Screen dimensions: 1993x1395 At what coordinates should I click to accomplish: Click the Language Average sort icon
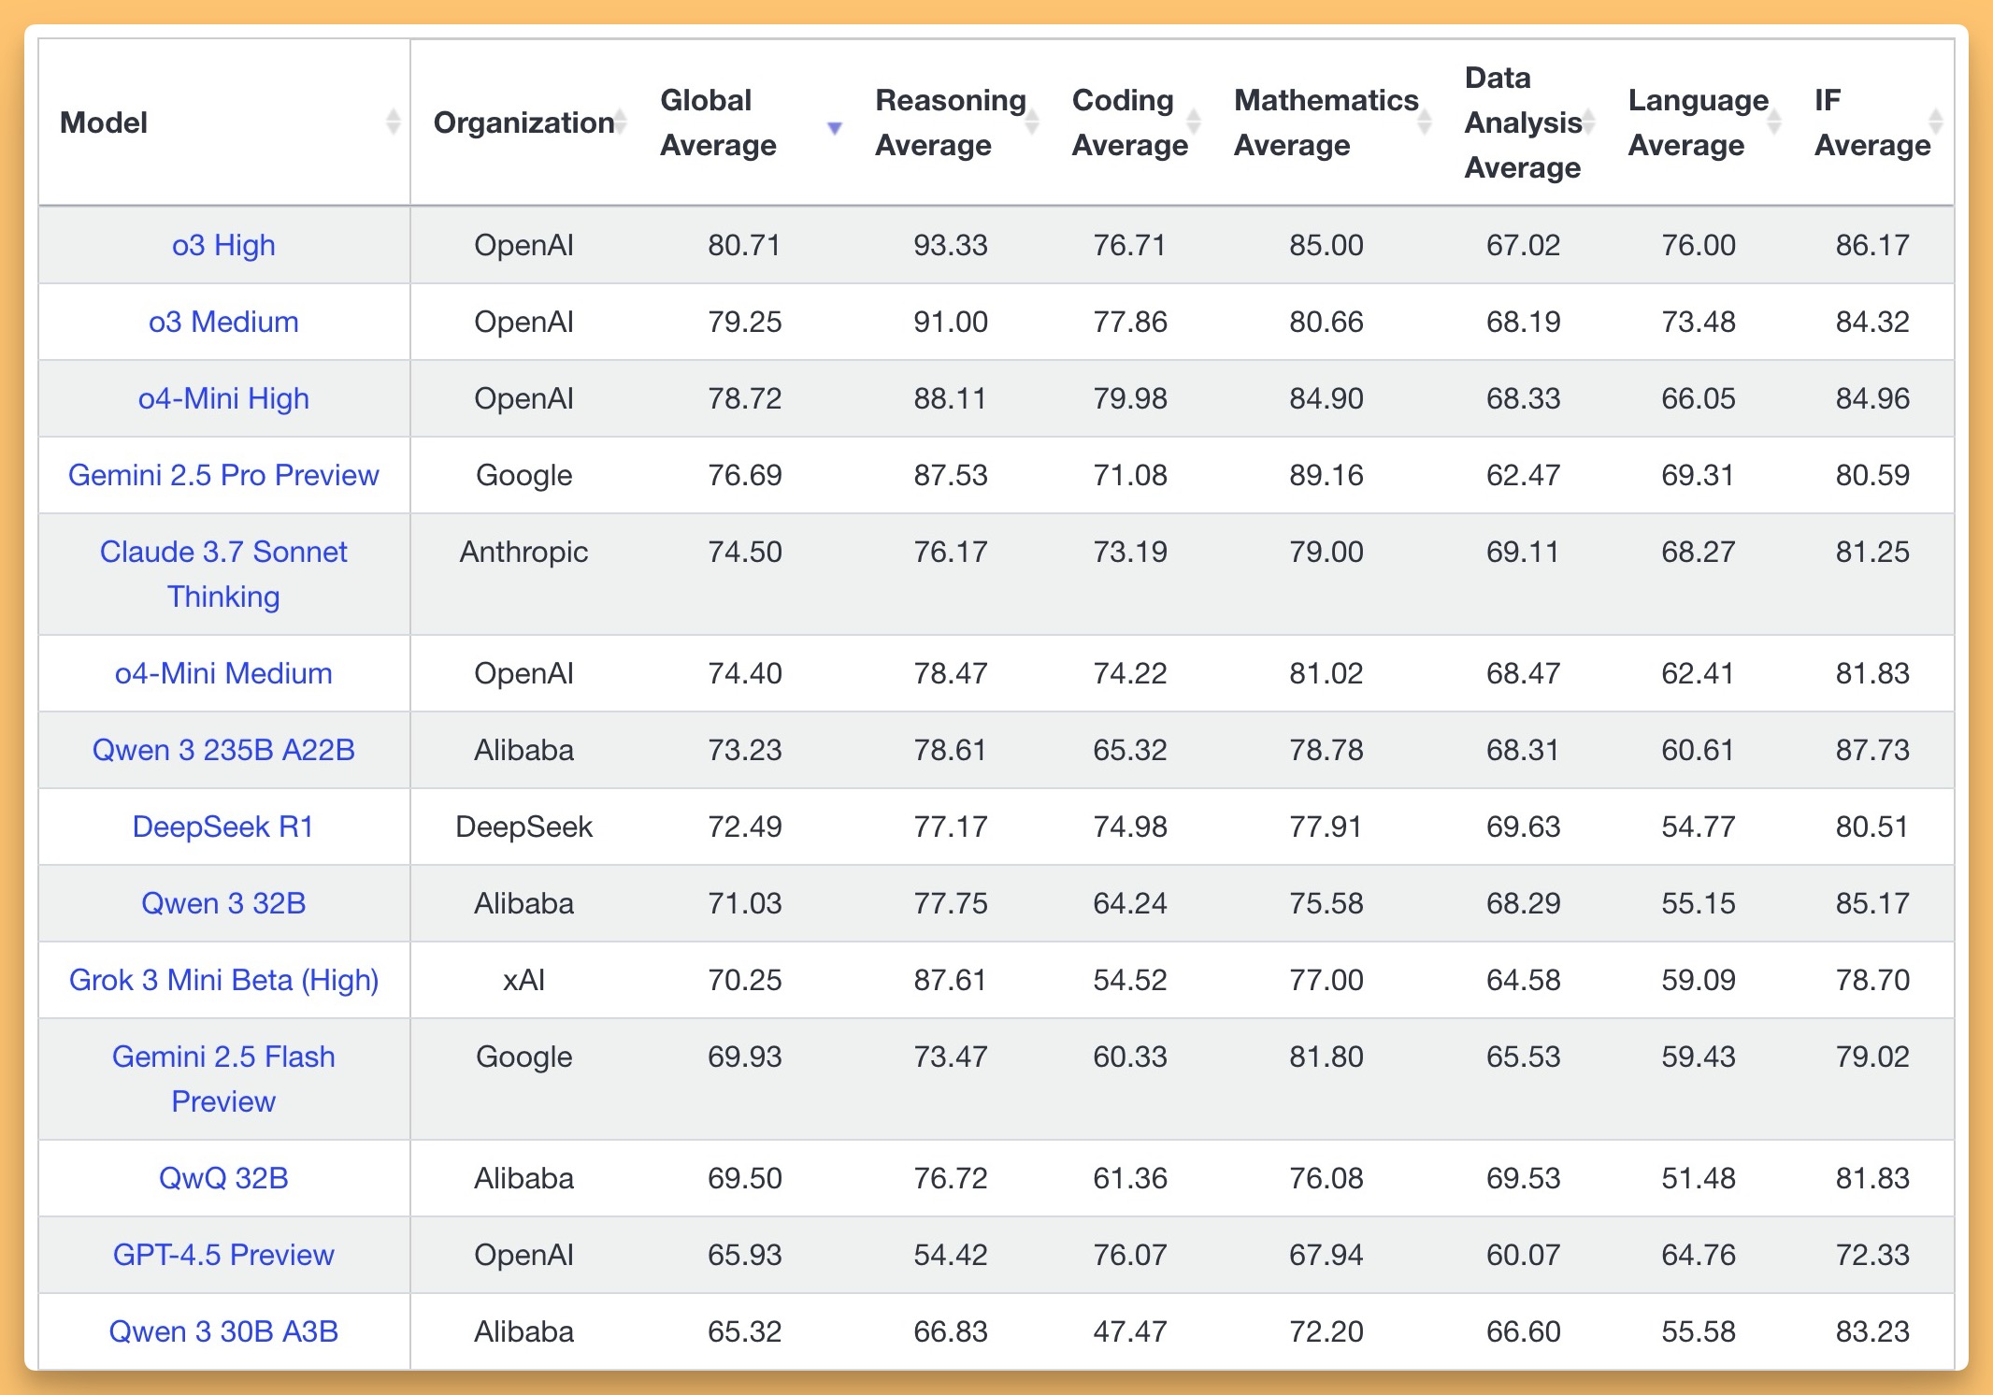point(1773,122)
